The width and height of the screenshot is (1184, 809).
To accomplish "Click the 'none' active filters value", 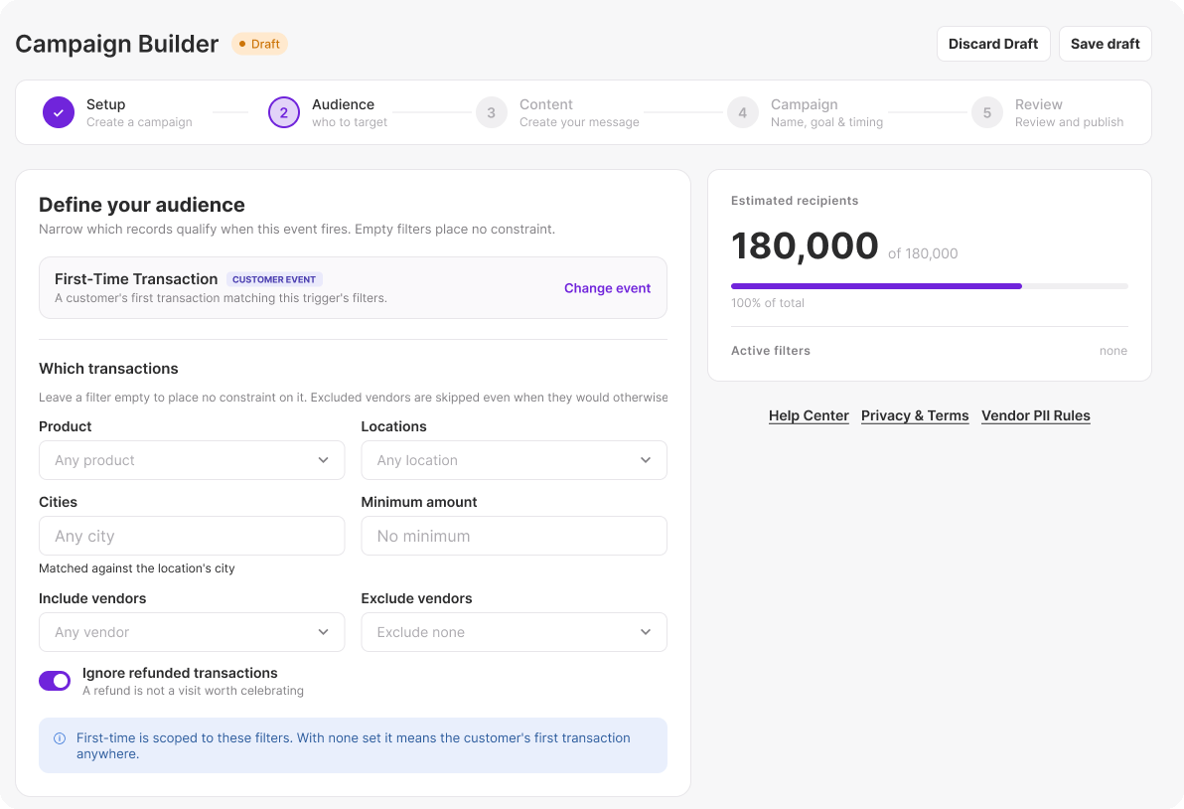I will 1113,351.
